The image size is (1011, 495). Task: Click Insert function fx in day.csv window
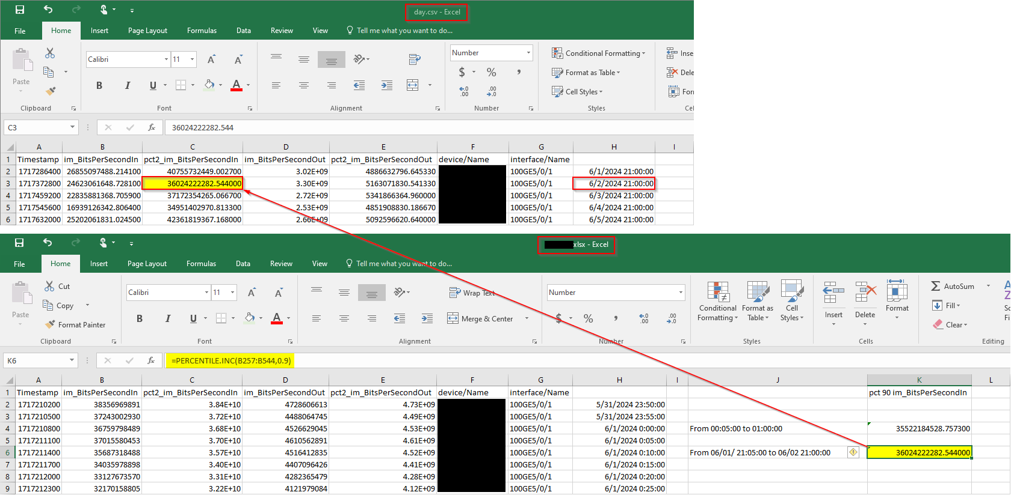pos(152,127)
